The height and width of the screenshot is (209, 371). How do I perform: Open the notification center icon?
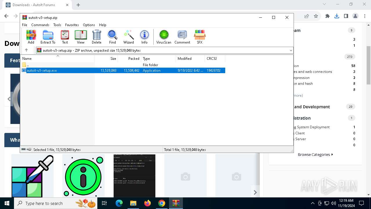[x=361, y=203]
